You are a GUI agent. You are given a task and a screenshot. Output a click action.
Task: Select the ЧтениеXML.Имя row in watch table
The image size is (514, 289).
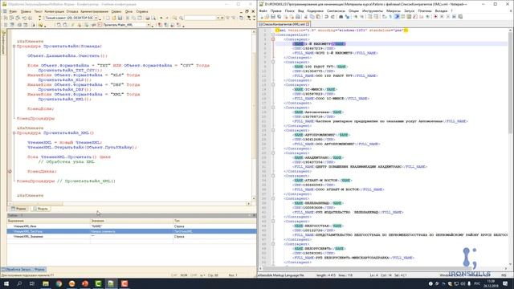coord(132,226)
